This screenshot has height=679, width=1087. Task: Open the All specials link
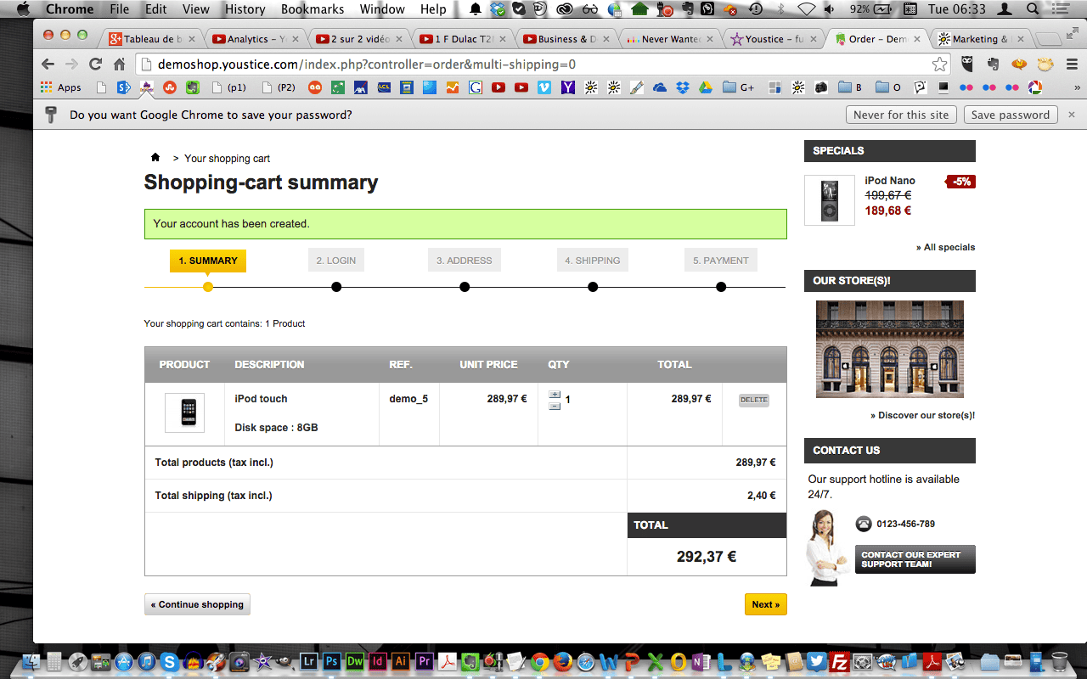tap(945, 247)
